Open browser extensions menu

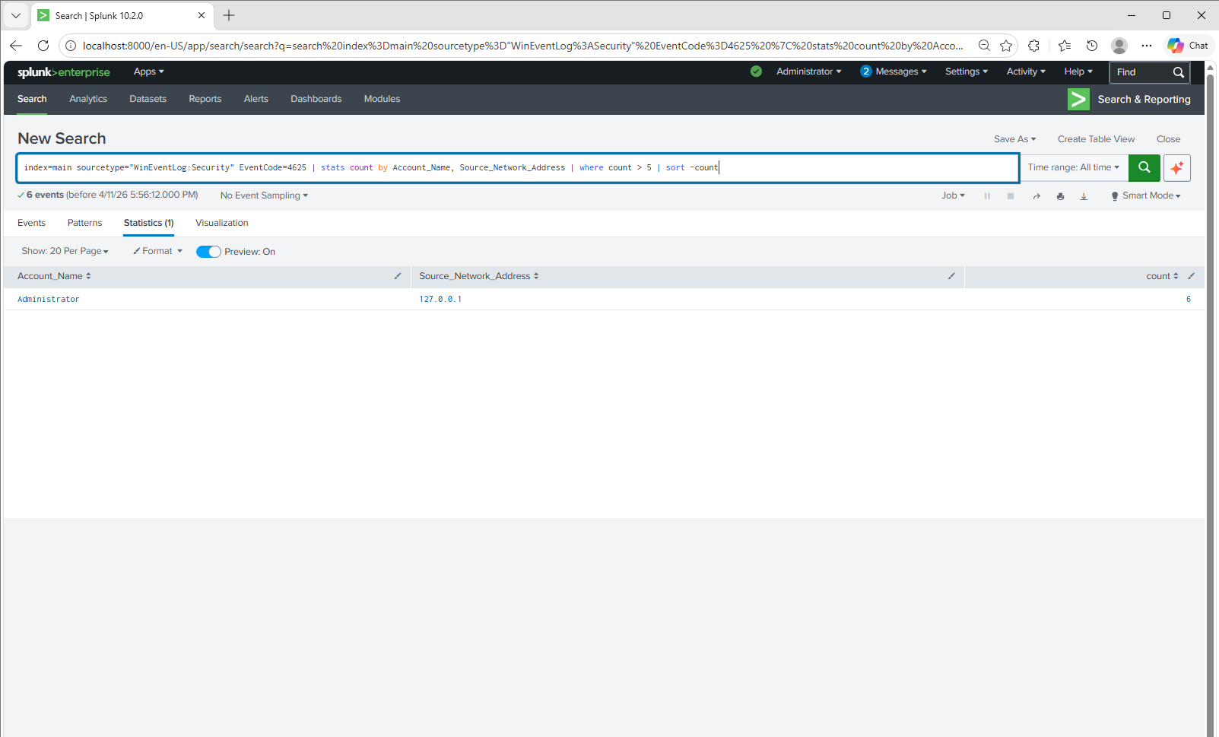(x=1033, y=46)
